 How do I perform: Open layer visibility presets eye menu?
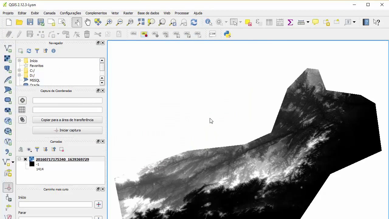(29, 149)
